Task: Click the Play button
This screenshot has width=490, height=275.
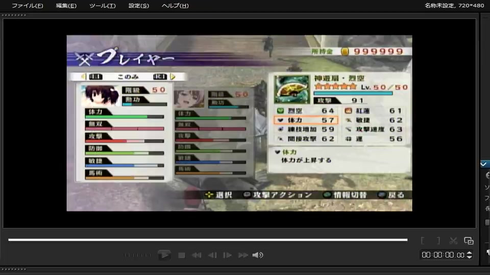Action: point(164,255)
